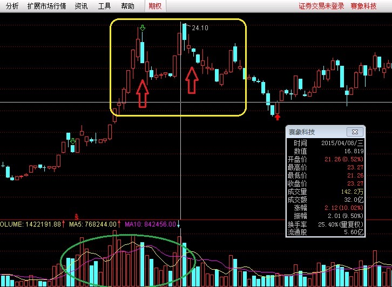The width and height of the screenshot is (392, 287).
Task: Click the left large red hollow arrow annotation
Action: tap(142, 94)
